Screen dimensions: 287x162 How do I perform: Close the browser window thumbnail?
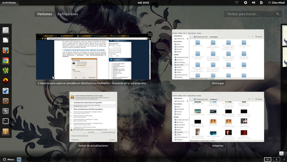point(150,35)
